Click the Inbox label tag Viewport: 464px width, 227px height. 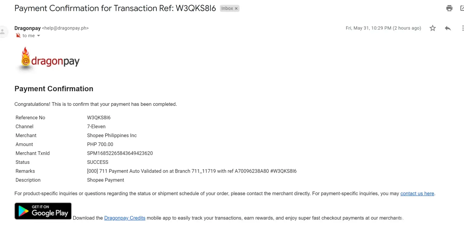coord(227,9)
